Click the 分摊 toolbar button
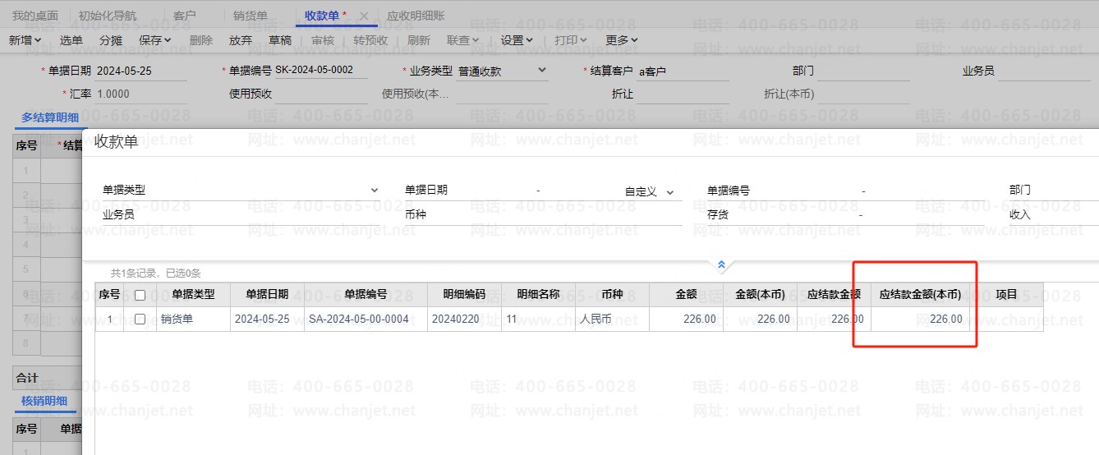 (x=111, y=39)
